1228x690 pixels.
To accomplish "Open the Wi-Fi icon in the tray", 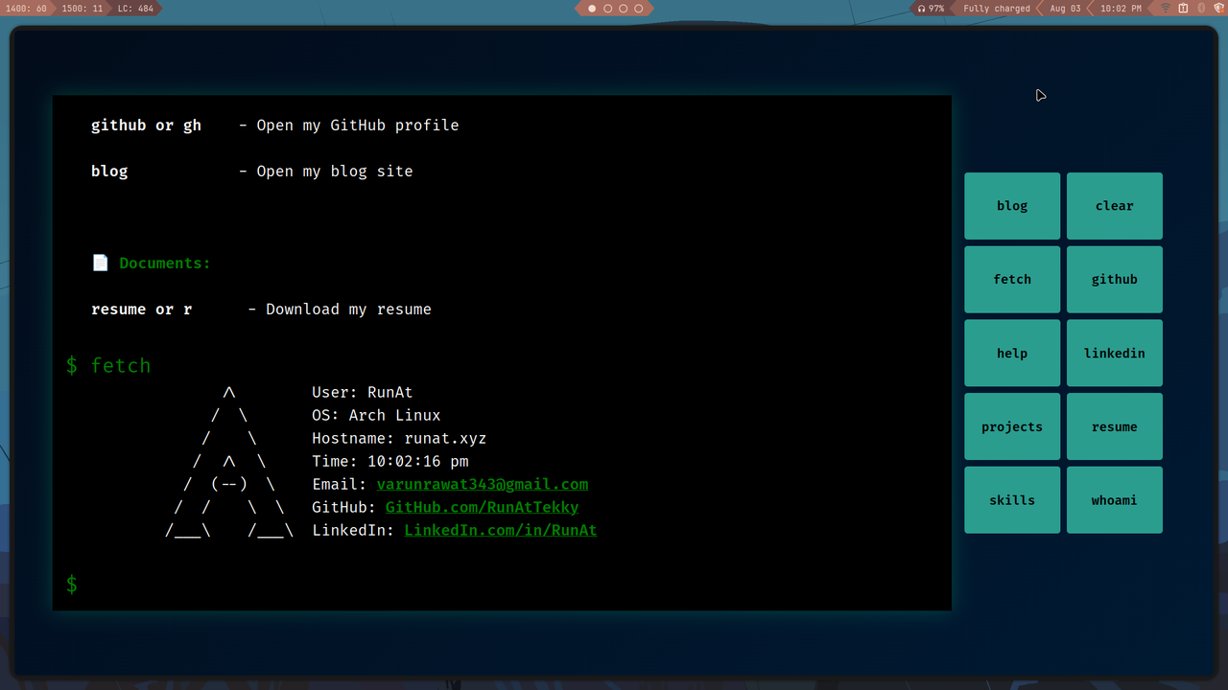I will point(1166,9).
